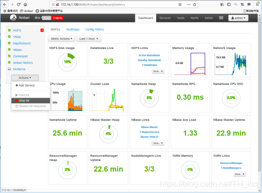The height and width of the screenshot is (193, 262).
Task: Open Dashboard in top navigation
Action: click(x=146, y=18)
